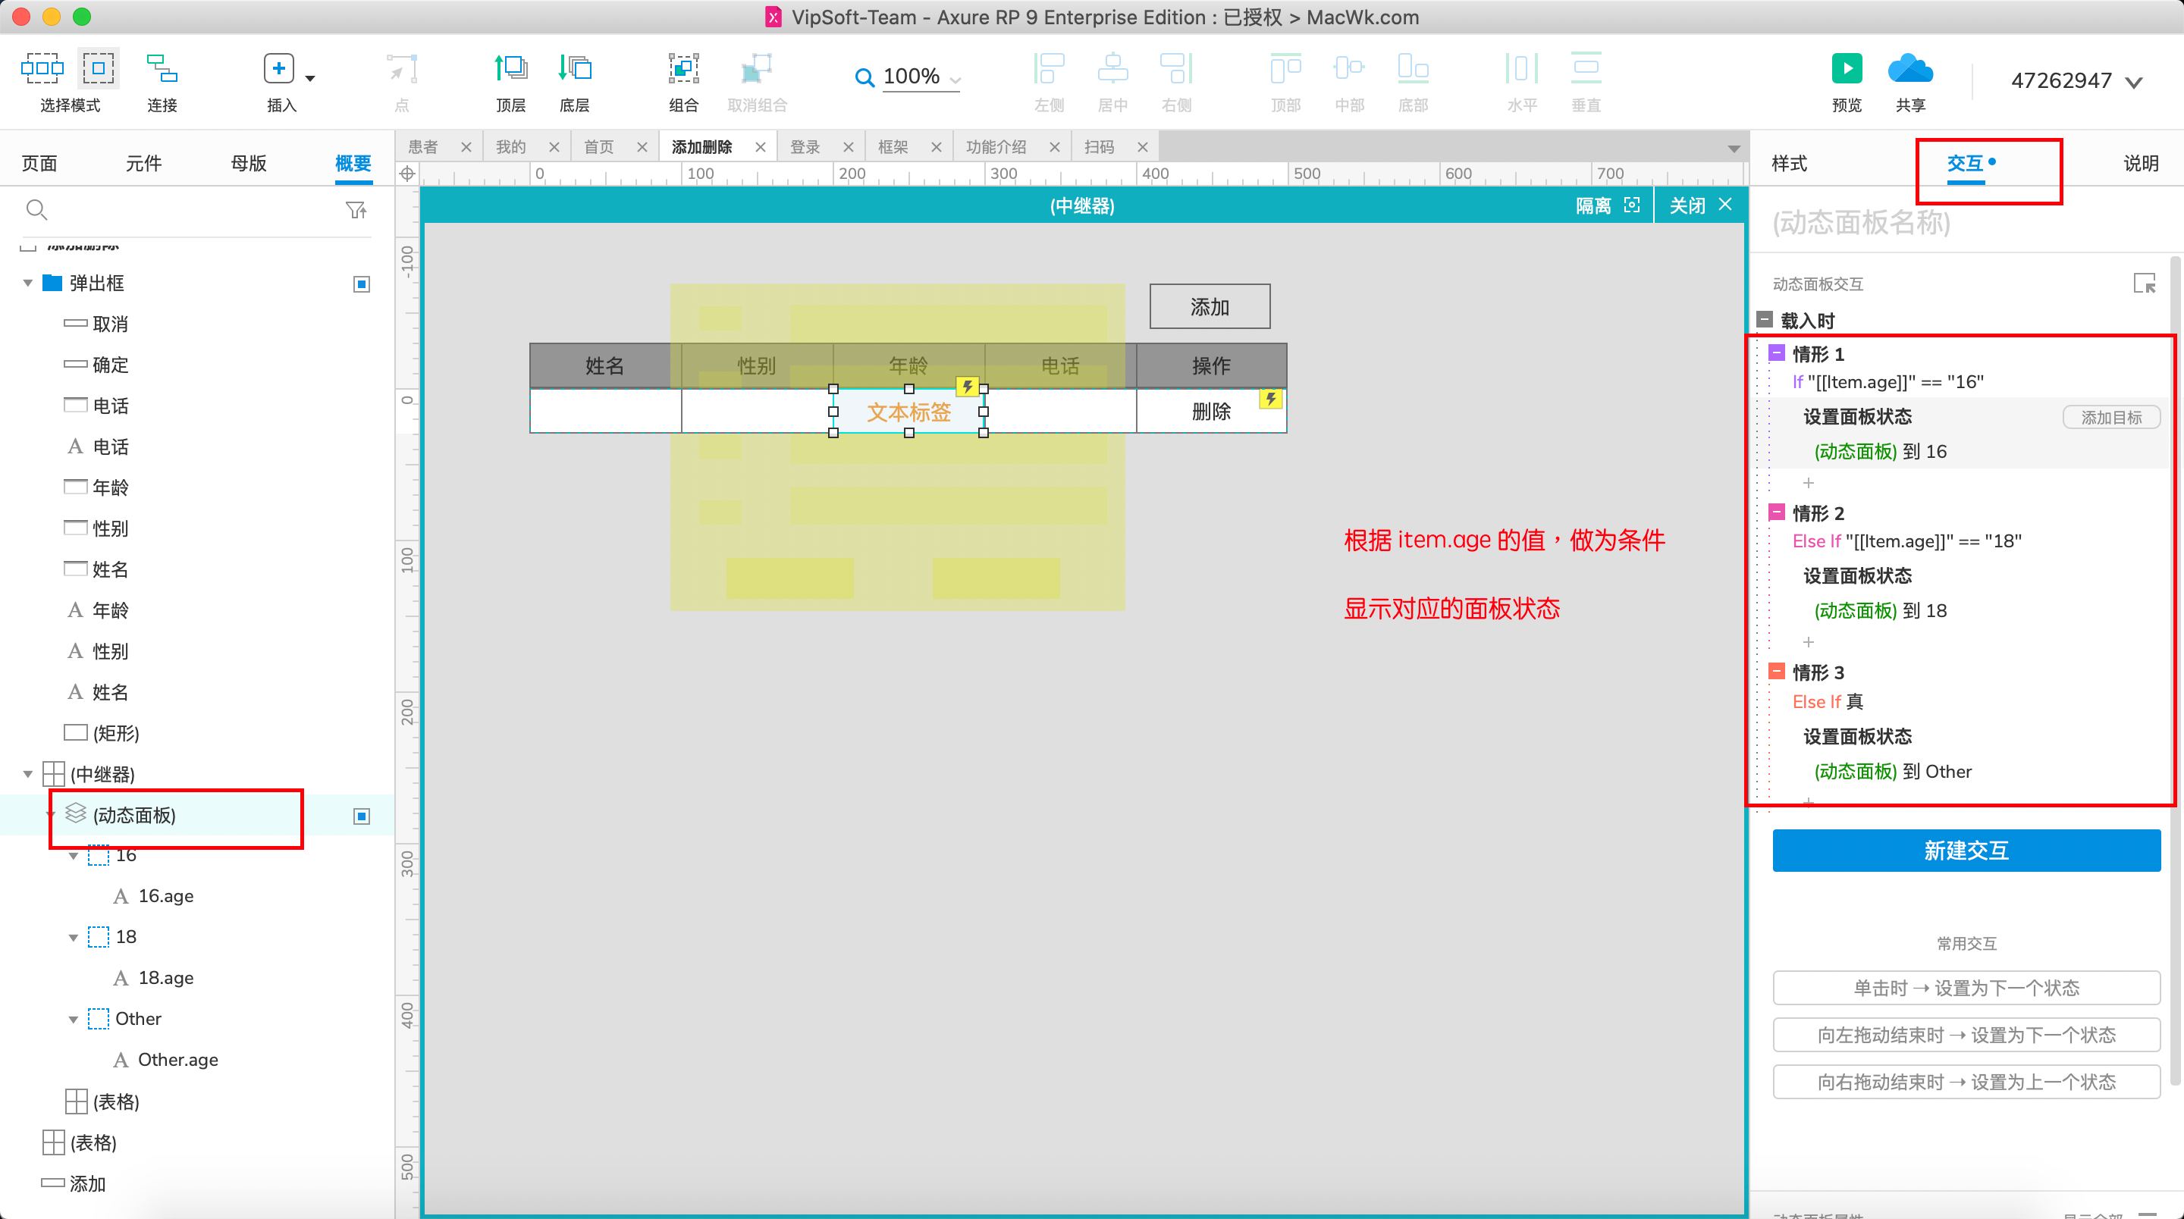Toggle visibility square on (动态面板) row
The width and height of the screenshot is (2184, 1219).
(x=362, y=816)
